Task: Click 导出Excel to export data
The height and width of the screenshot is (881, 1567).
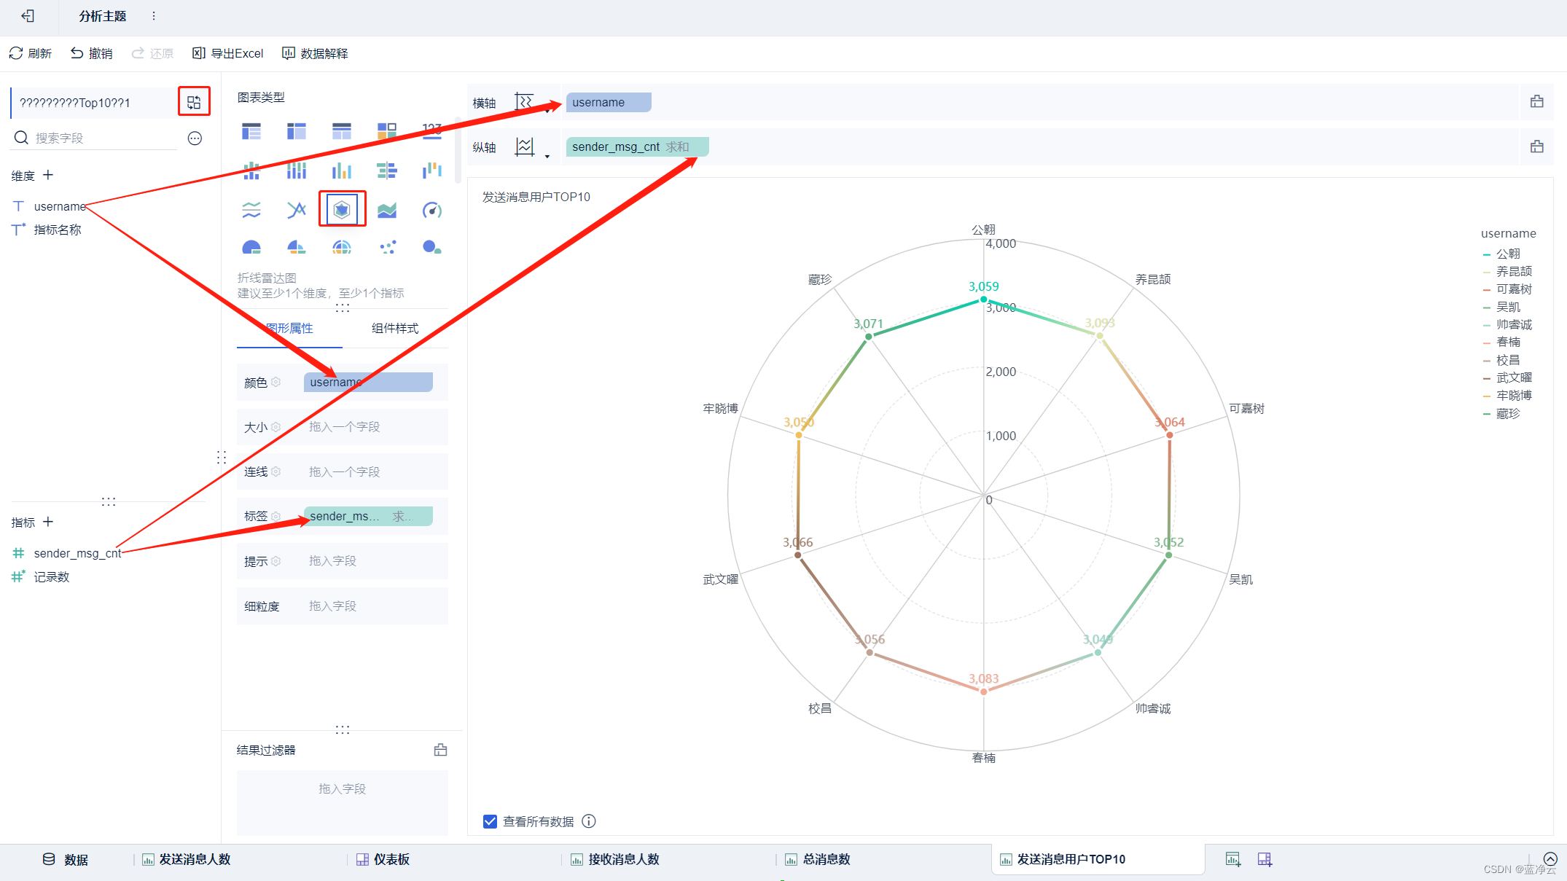Action: (x=227, y=53)
